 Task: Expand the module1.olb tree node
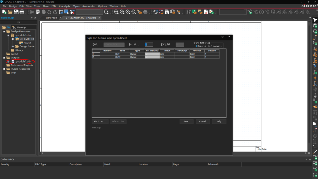[8, 61]
